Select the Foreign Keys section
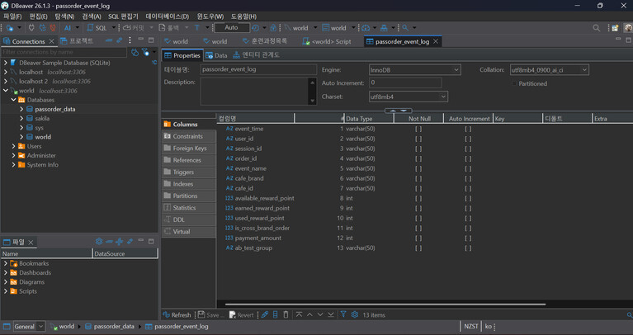The width and height of the screenshot is (633, 335). (x=188, y=149)
